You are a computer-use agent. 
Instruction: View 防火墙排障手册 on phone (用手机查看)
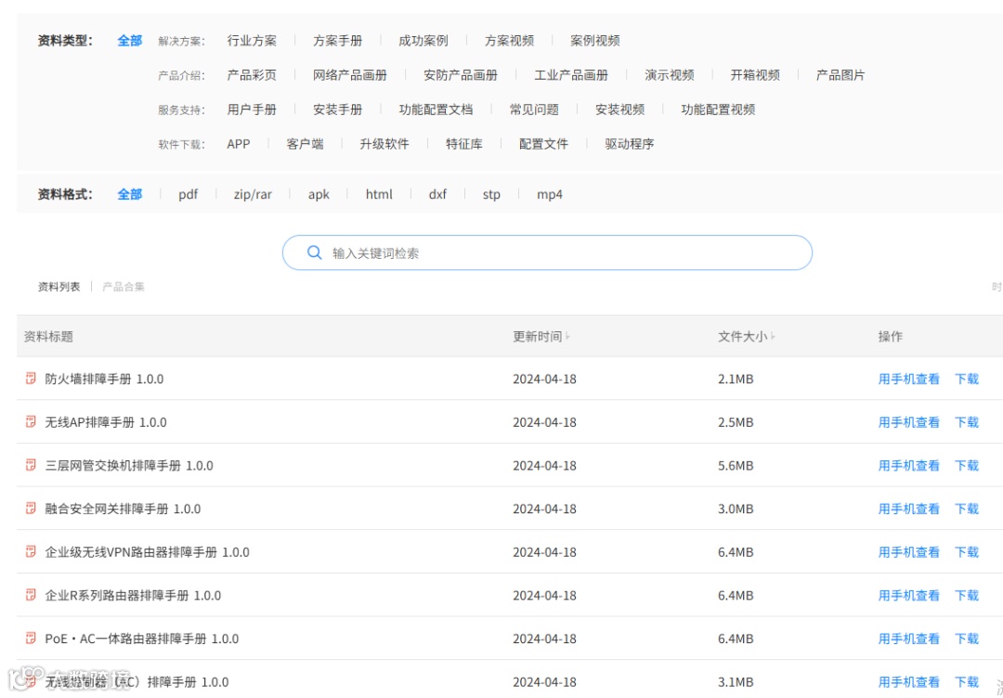click(x=909, y=379)
